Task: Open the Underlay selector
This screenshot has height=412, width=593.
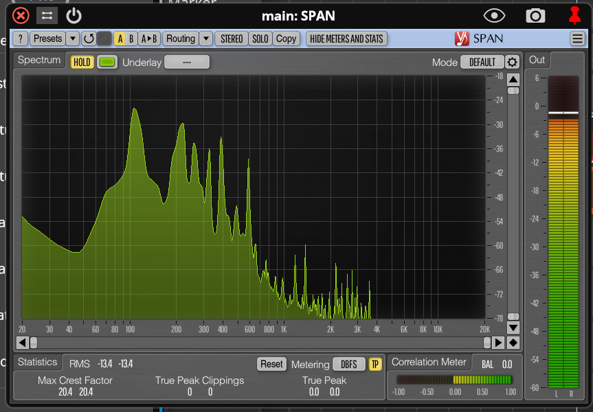Action: pyautogui.click(x=187, y=62)
